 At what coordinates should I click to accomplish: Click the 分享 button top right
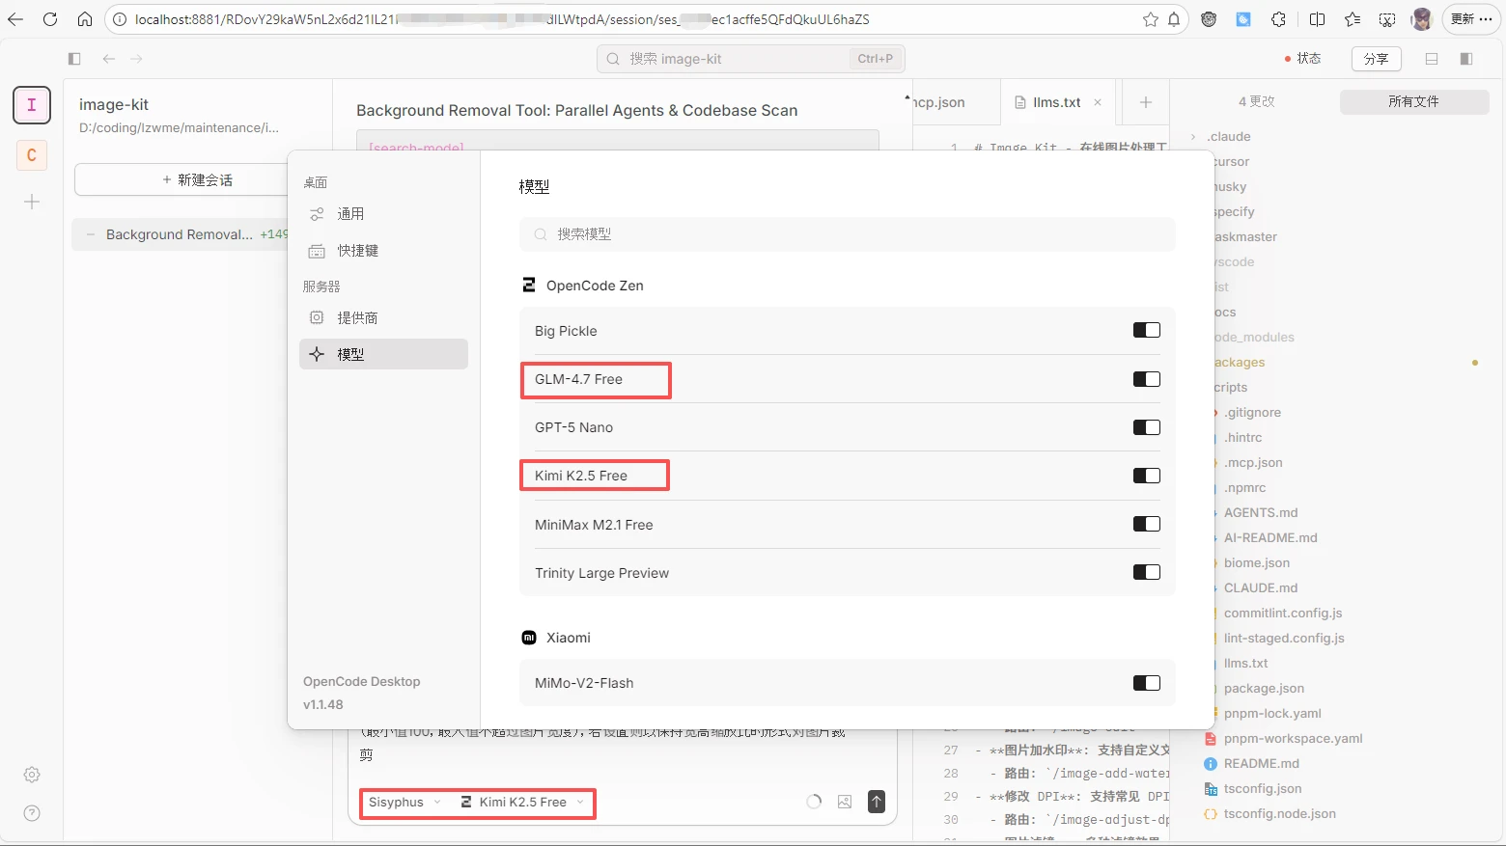[x=1376, y=59]
